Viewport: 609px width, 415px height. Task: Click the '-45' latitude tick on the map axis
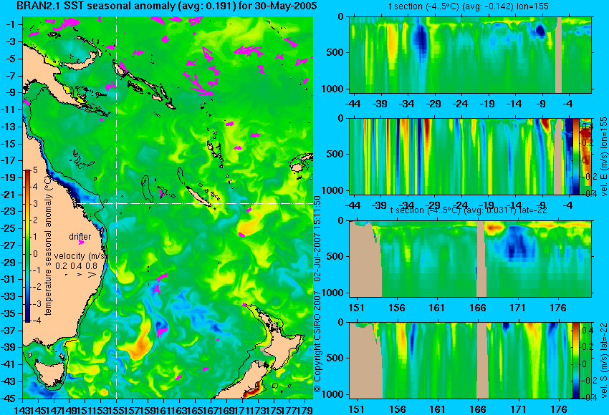coord(8,399)
